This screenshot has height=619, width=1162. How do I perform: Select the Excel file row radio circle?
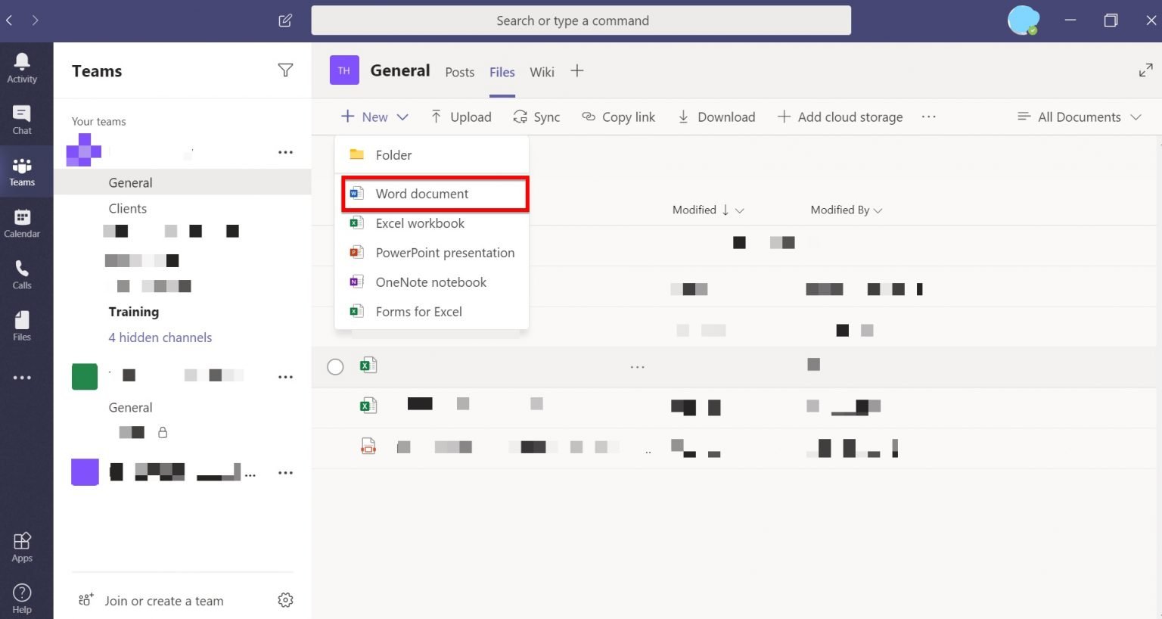click(335, 367)
